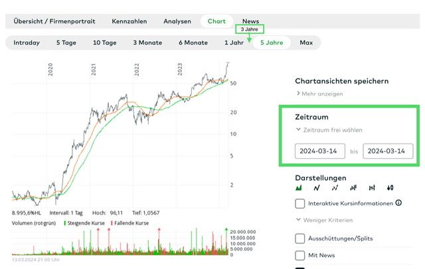Select the line chart style icon
The image size is (425, 269).
coord(317,188)
